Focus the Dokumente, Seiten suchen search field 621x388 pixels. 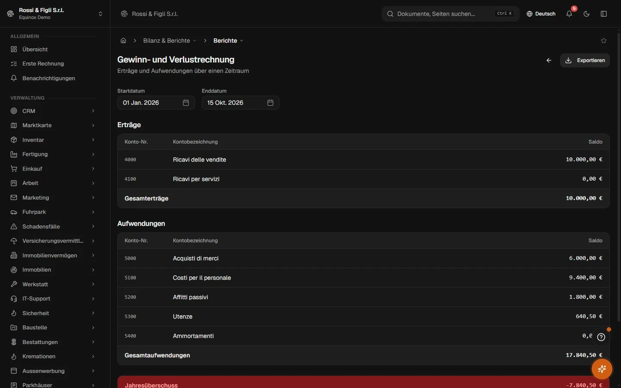coord(450,14)
